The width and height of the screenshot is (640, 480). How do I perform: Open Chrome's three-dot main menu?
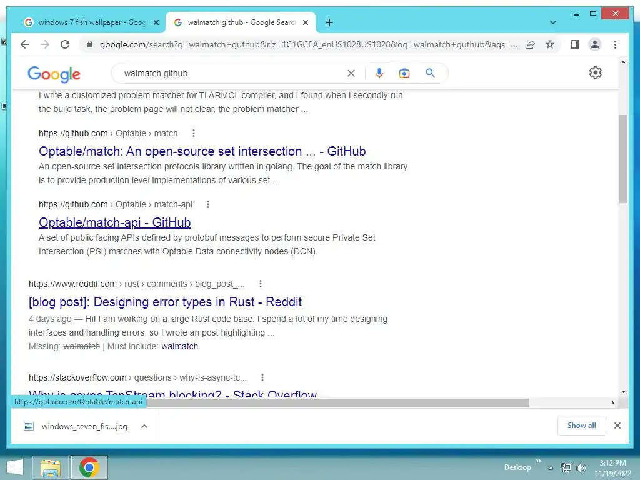(615, 44)
